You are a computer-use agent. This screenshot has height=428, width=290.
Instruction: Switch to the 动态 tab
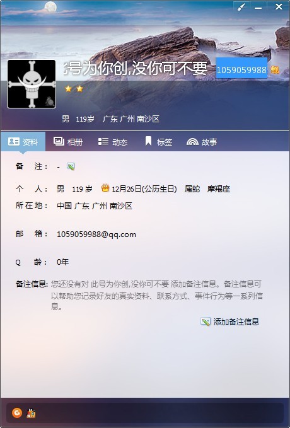[113, 142]
